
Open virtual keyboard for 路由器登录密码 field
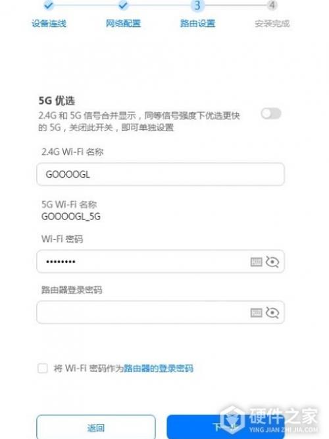(x=256, y=312)
